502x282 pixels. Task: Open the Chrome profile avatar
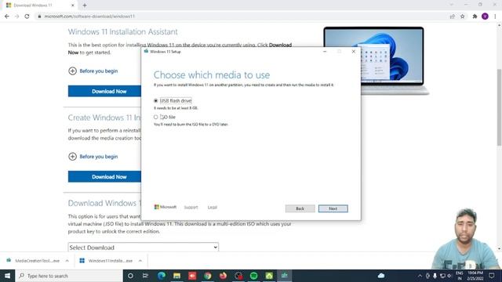(485, 16)
